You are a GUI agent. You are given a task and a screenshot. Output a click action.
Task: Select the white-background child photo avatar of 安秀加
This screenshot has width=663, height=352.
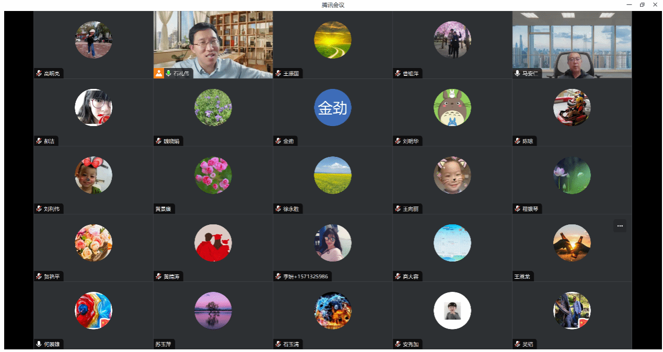click(452, 311)
